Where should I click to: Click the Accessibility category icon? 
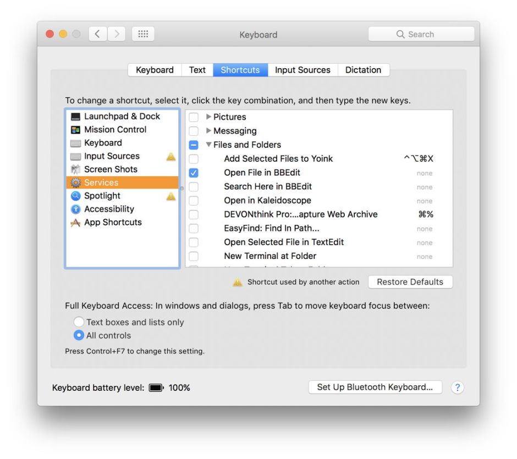click(75, 209)
